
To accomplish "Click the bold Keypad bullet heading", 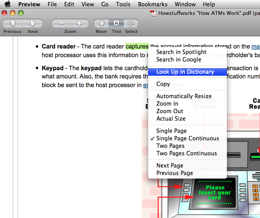I will pyautogui.click(x=52, y=68).
